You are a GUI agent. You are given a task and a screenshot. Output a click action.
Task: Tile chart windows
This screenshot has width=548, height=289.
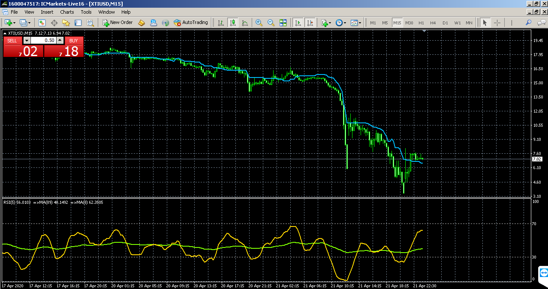pos(283,23)
